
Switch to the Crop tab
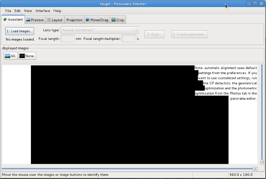118,20
